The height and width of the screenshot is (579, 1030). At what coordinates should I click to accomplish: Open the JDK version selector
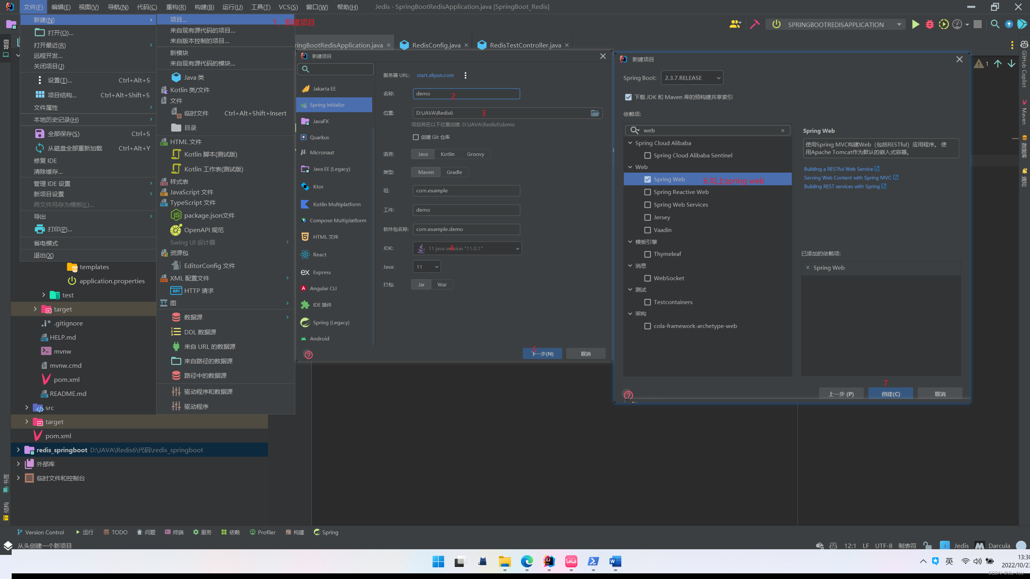[467, 249]
